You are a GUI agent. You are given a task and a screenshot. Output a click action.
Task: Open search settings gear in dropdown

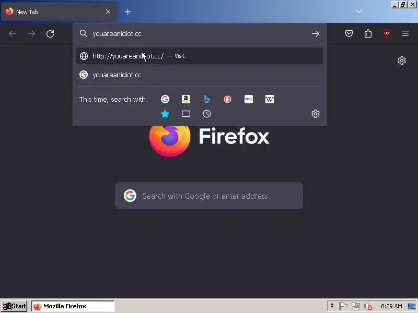pos(316,114)
